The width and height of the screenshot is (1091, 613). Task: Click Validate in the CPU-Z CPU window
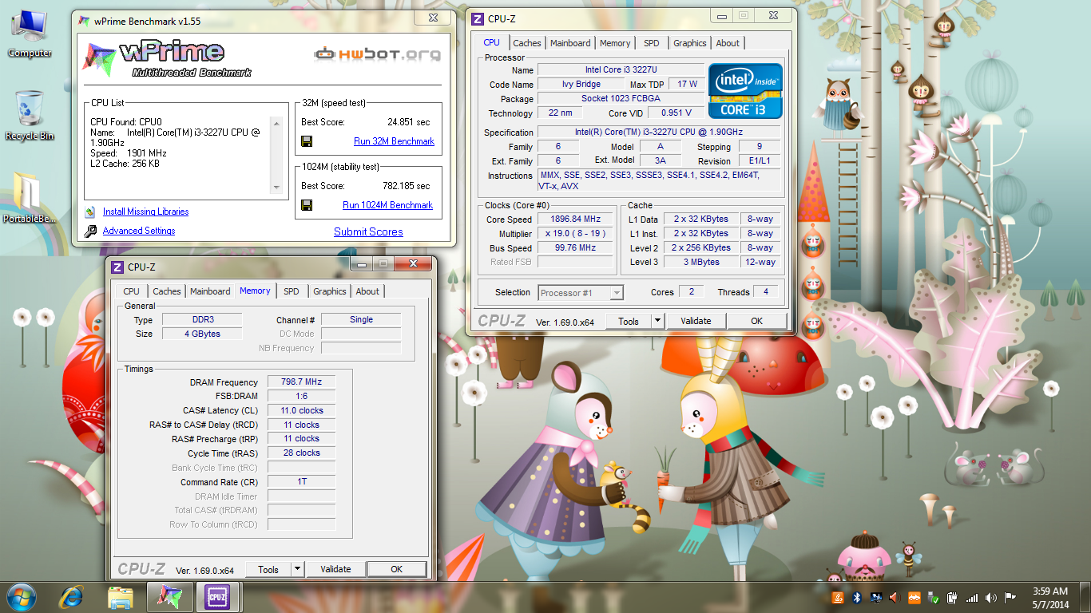point(696,321)
